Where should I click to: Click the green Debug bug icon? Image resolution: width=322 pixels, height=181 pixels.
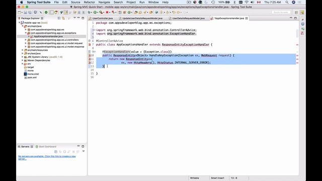89,12
